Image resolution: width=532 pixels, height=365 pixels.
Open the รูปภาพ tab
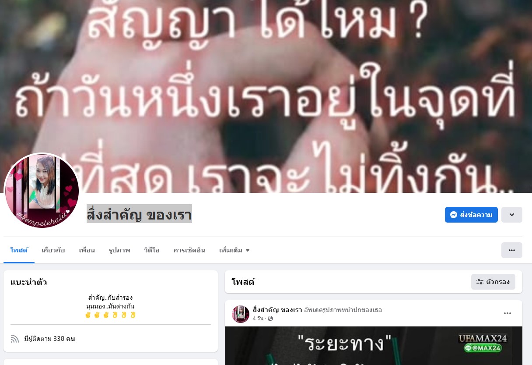coord(119,250)
